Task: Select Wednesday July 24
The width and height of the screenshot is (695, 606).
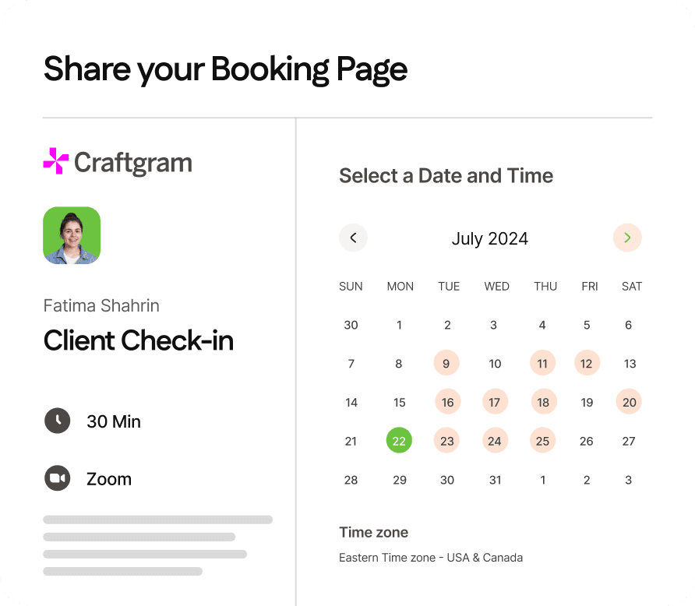Action: 495,440
